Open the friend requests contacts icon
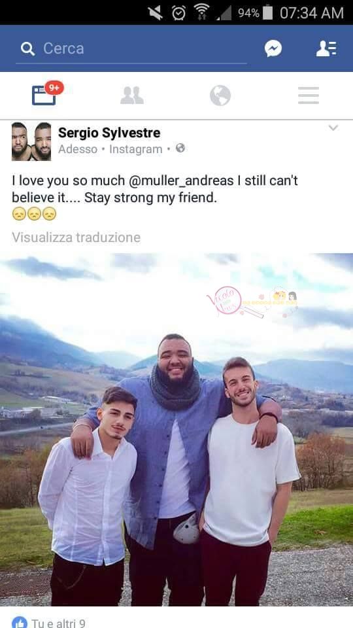Viewport: 353px width, 628px height. (327, 48)
